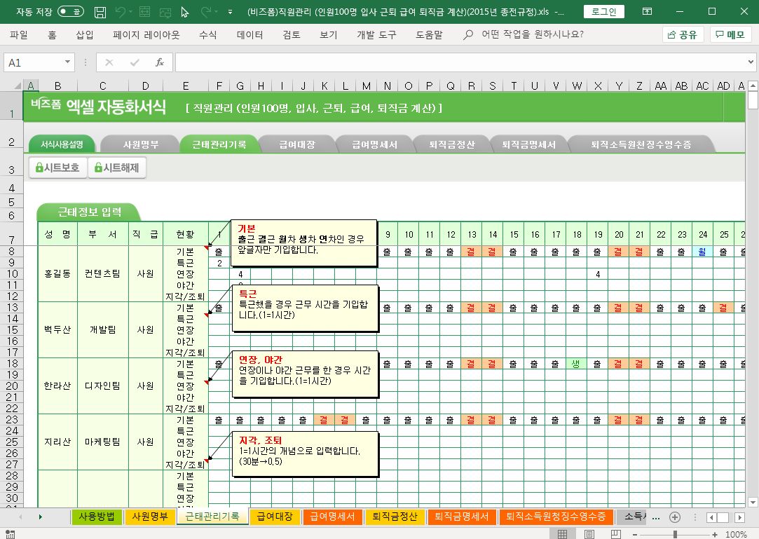
Task: Click the 공유 share button
Action: click(683, 34)
